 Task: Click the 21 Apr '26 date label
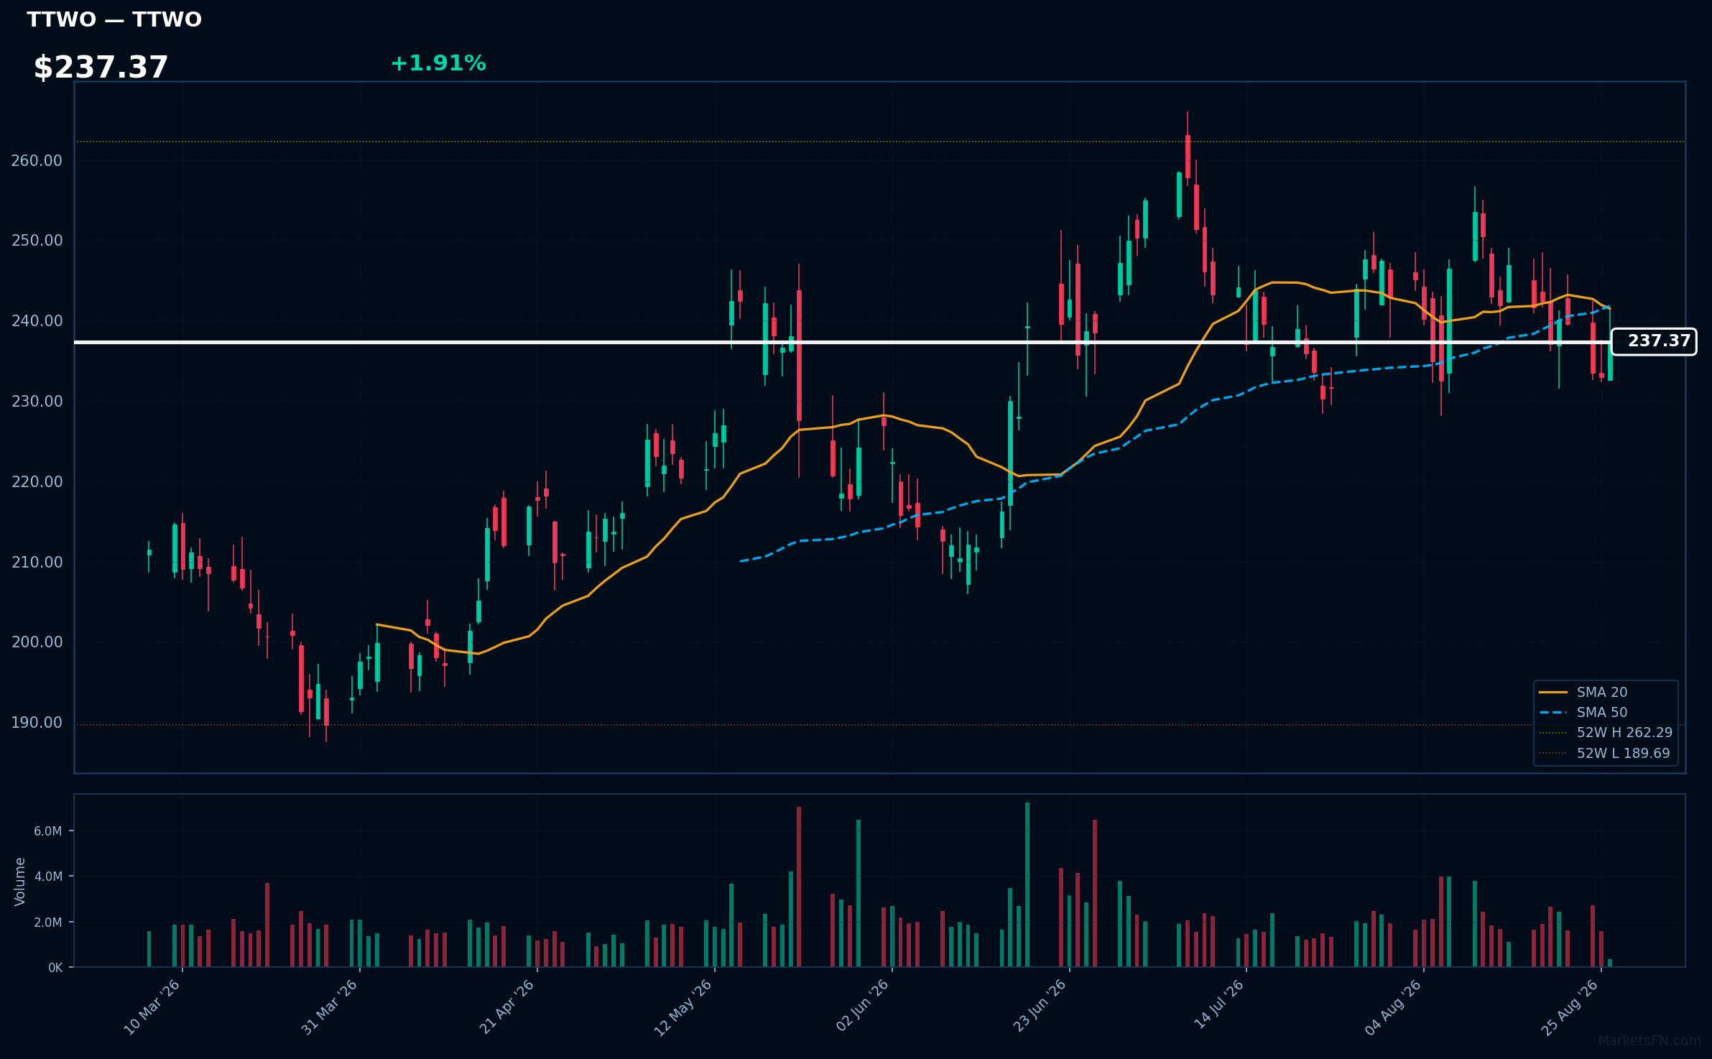pyautogui.click(x=506, y=1007)
